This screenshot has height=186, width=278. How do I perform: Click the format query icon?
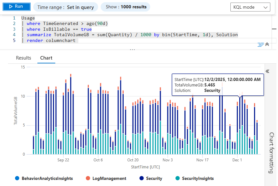261,44
